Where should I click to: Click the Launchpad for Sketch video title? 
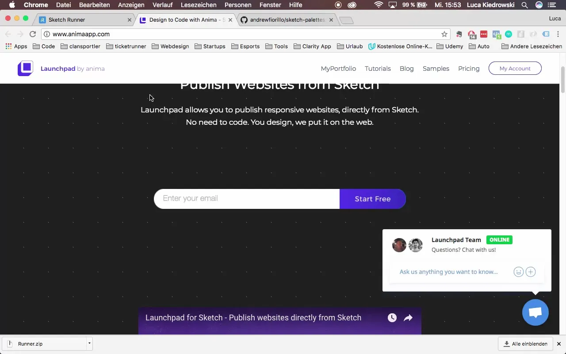pos(253,318)
